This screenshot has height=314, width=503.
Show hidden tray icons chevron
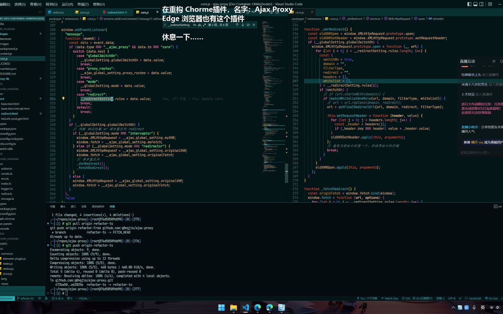(x=453, y=307)
